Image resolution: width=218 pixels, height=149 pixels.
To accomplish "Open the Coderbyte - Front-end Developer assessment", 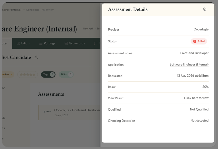I will click(77, 110).
